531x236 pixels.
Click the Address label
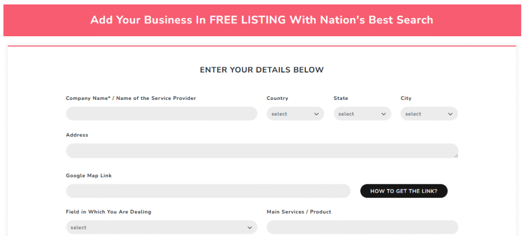(77, 135)
